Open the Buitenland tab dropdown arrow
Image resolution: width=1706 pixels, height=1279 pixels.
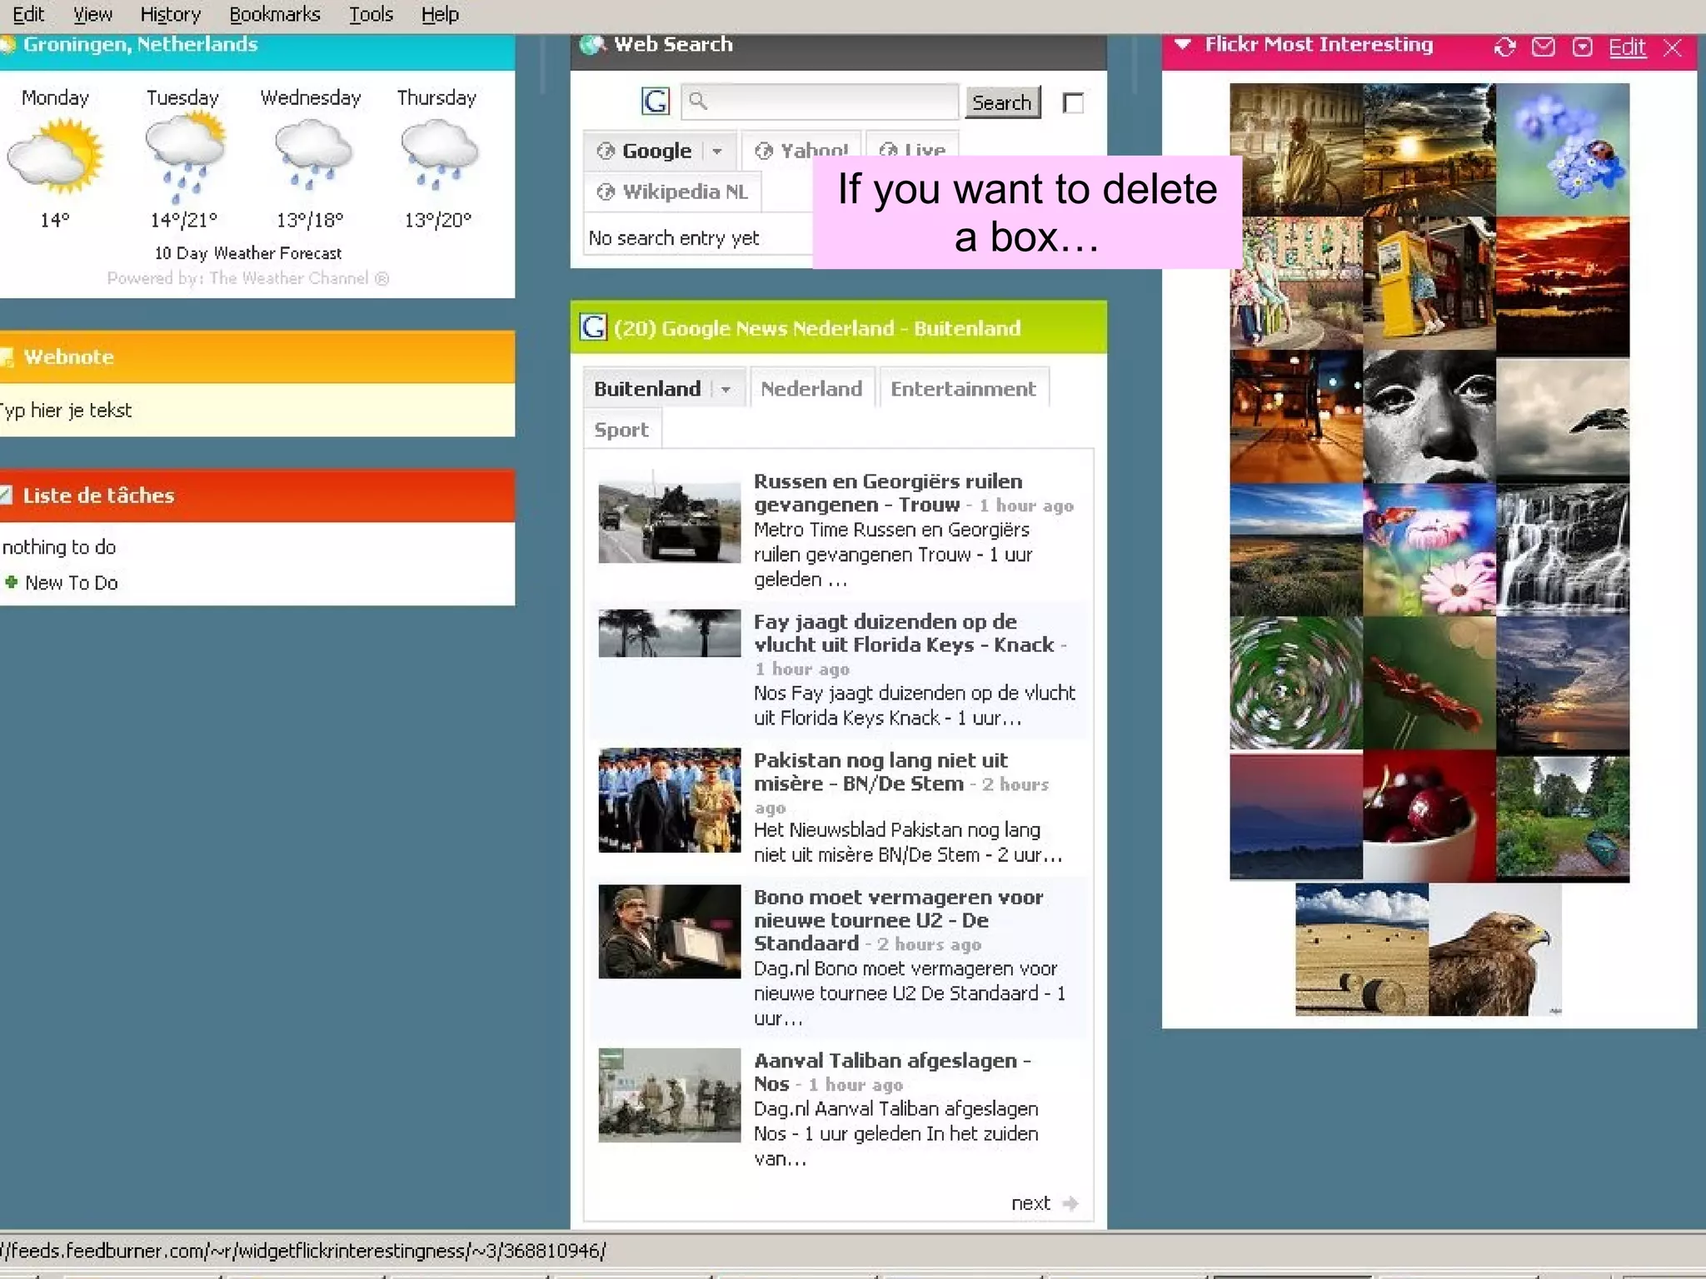click(726, 390)
